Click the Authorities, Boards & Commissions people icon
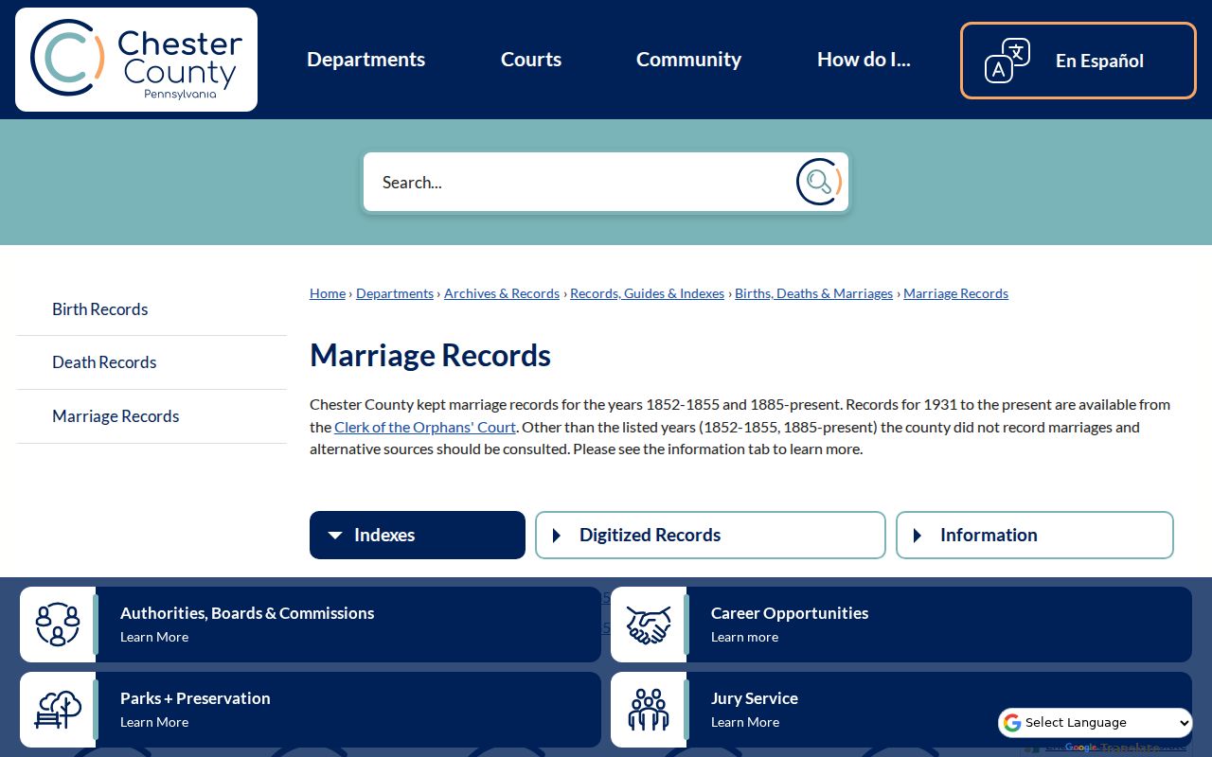 pyautogui.click(x=58, y=625)
